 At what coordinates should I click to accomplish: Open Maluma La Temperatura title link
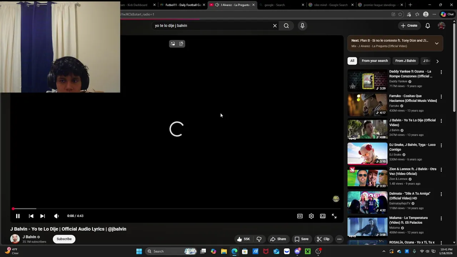408,220
